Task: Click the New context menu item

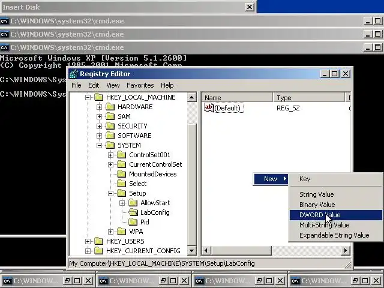Action: [x=271, y=179]
